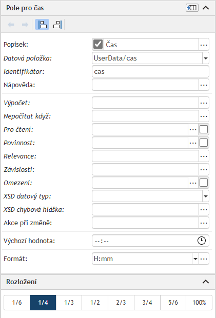Uncheck the Popisek checkbox
This screenshot has height=318, width=216.
[x=98, y=44]
